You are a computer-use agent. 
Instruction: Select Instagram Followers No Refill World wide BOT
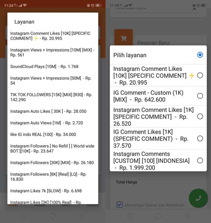click(x=53, y=148)
